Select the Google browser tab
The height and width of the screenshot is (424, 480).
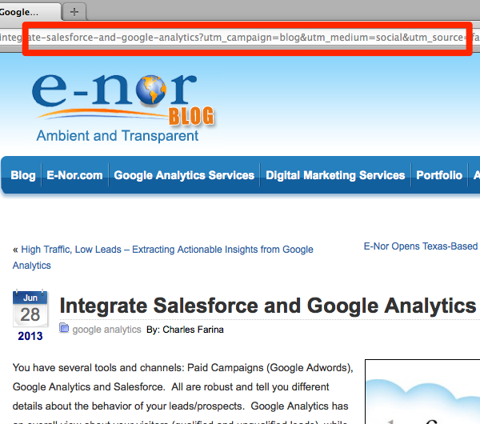[x=30, y=12]
